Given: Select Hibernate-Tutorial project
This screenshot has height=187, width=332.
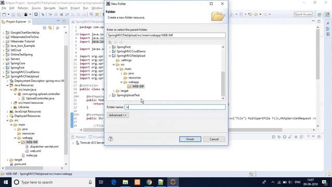Looking at the screenshot, I should pos(22,42).
